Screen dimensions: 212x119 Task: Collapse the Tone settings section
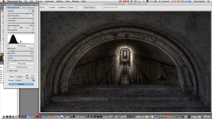(x=8, y=46)
